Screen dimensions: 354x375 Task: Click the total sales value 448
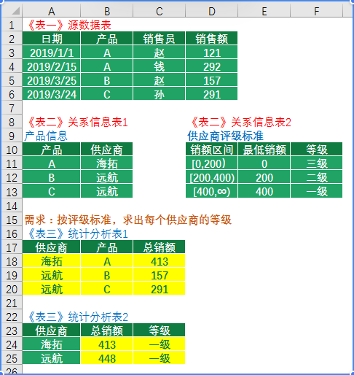coord(106,358)
